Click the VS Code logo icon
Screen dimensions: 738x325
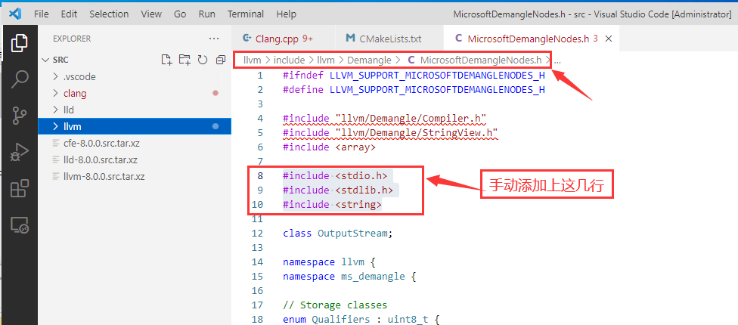pyautogui.click(x=15, y=14)
